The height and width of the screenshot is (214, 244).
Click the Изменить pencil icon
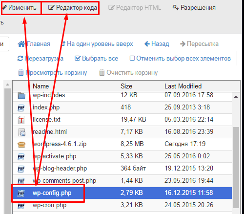(x=4, y=7)
